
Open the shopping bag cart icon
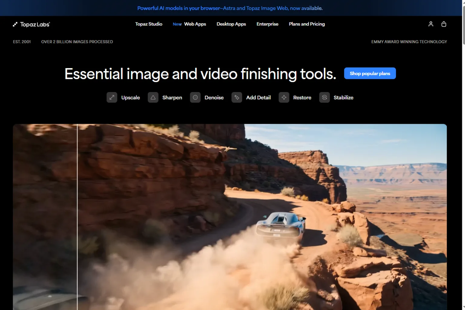(444, 24)
